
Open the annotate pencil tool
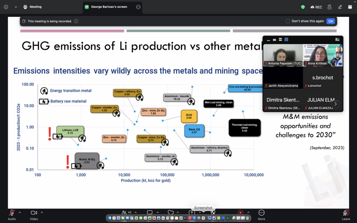point(340,7)
